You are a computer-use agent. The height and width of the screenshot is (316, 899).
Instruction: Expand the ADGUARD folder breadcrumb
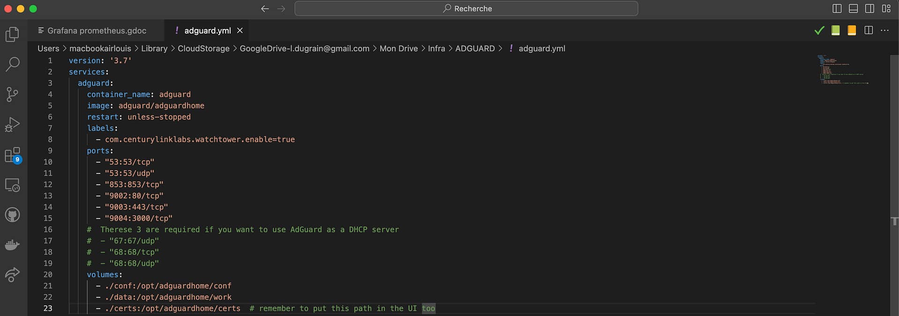point(475,48)
